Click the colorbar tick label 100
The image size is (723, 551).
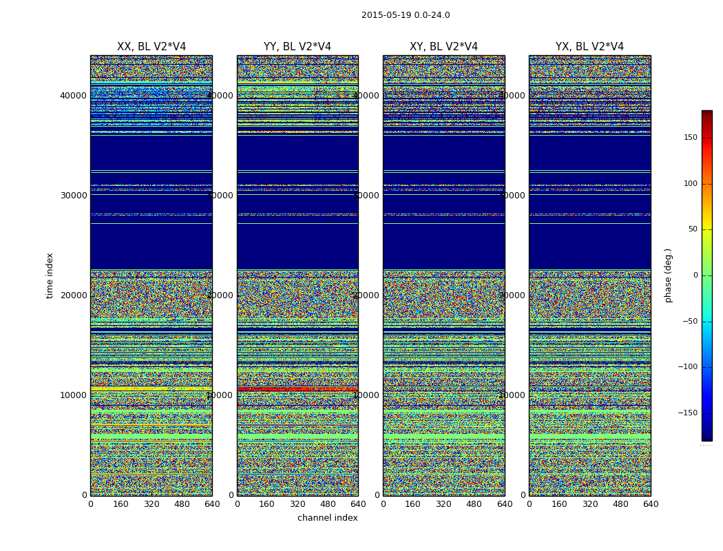(690, 183)
